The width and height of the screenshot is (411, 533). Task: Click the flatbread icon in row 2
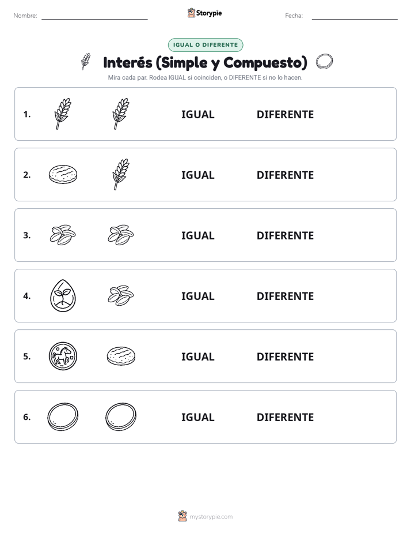point(63,174)
